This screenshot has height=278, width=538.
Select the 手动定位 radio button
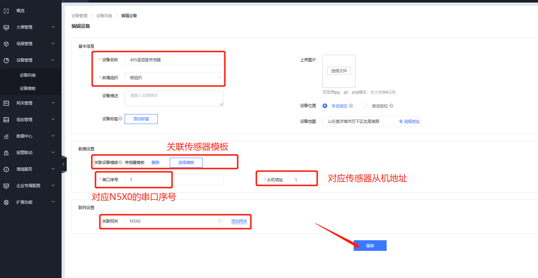click(x=325, y=106)
